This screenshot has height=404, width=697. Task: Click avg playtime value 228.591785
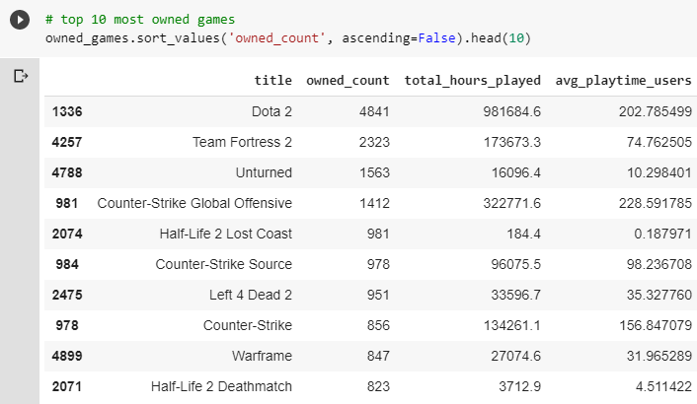[656, 203]
